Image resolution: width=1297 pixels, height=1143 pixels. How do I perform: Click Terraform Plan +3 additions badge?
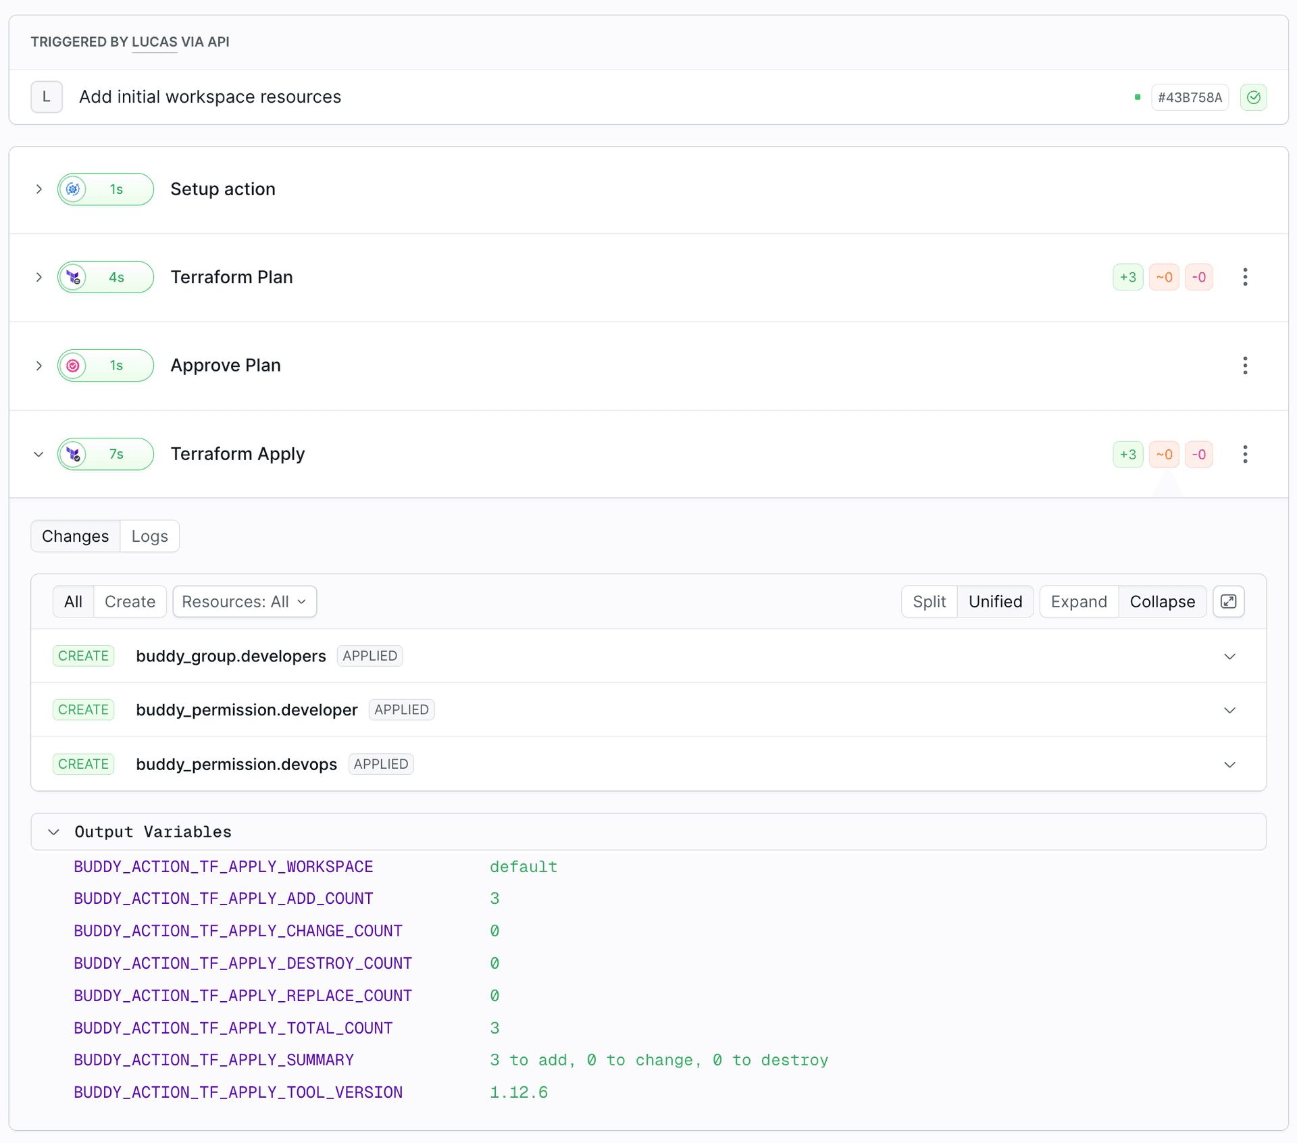[x=1128, y=277]
